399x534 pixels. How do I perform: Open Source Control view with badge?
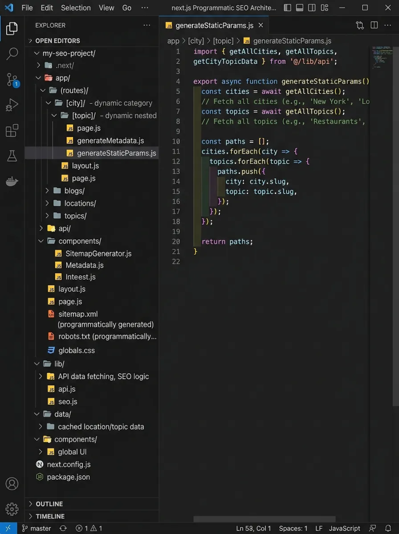tap(13, 80)
